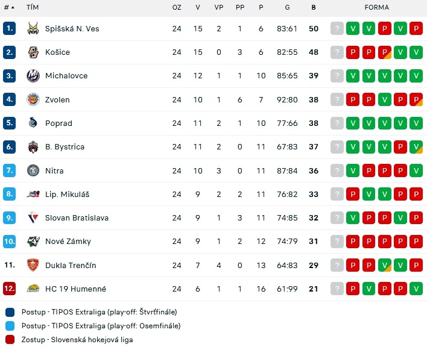Viewport: 427px width, 350px height.
Task: Click the HC 19 Humenné logo
Action: 33,289
